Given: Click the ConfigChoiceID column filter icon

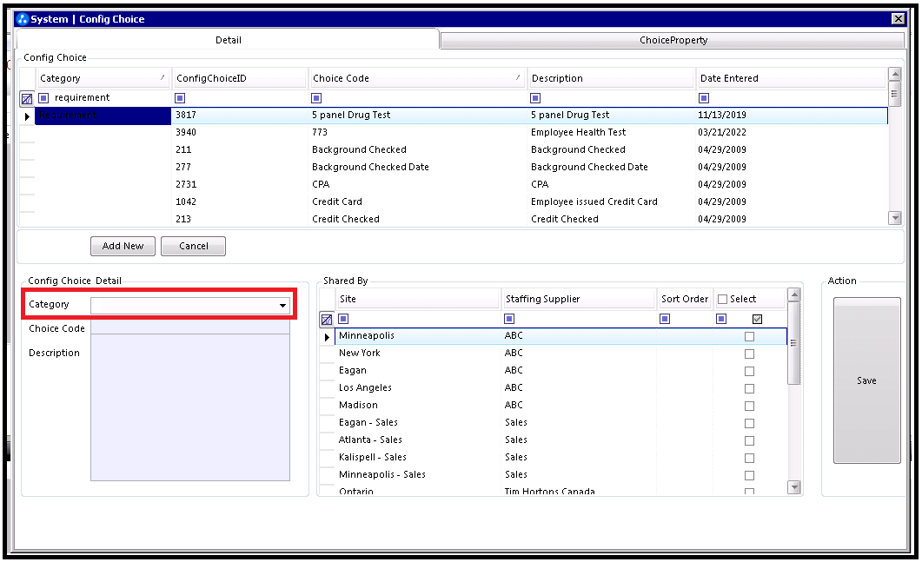Looking at the screenshot, I should tap(180, 98).
